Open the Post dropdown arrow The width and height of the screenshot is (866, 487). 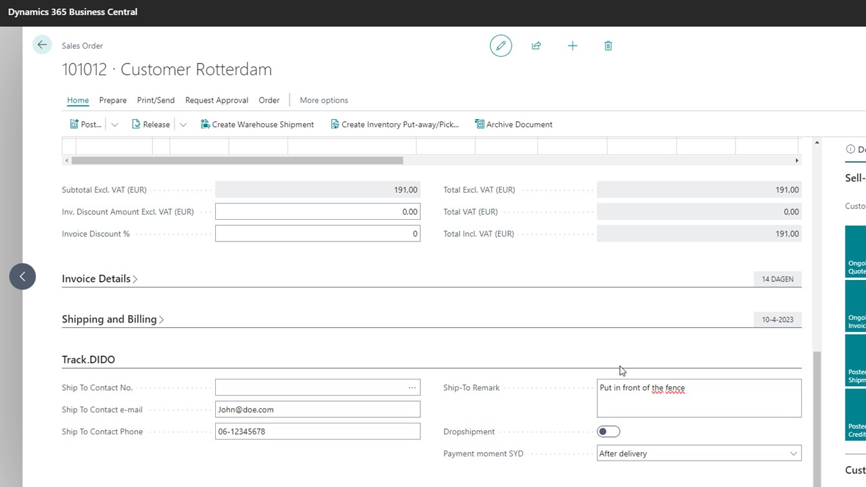[114, 124]
